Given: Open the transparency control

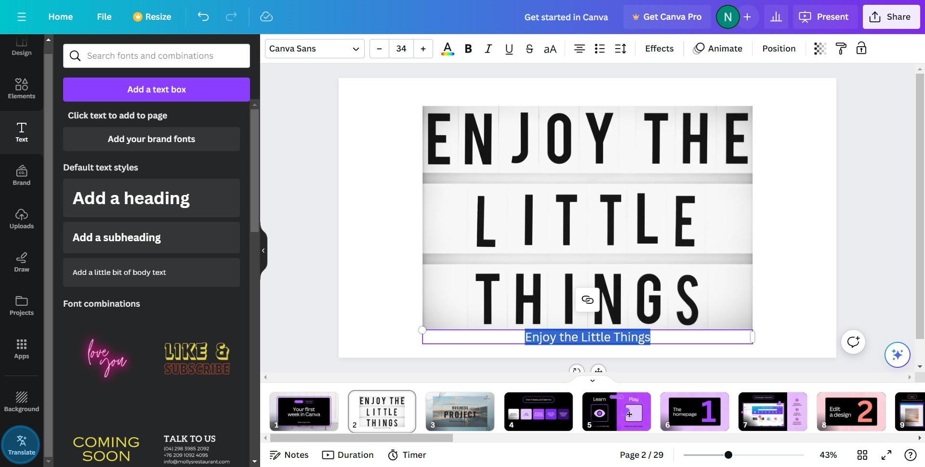Looking at the screenshot, I should [x=820, y=49].
